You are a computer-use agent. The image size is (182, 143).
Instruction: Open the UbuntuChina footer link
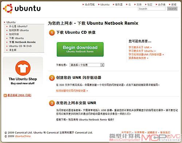pos(23,136)
